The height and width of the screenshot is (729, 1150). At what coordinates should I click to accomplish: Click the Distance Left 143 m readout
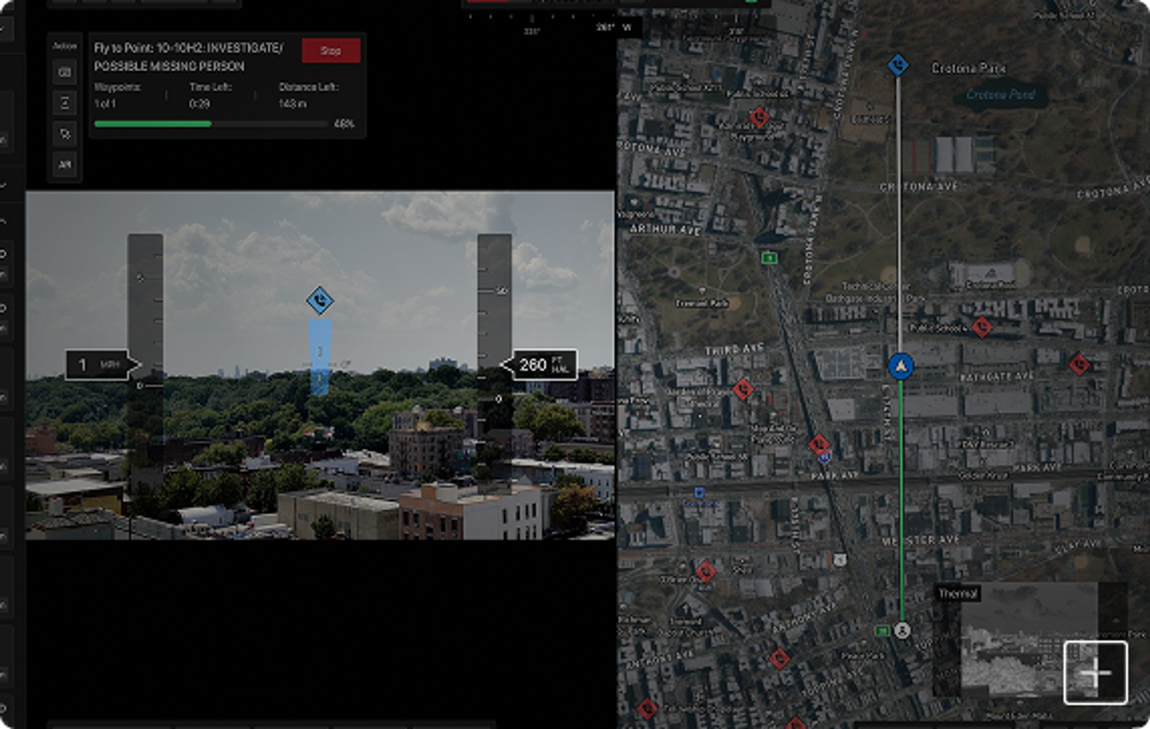(309, 95)
